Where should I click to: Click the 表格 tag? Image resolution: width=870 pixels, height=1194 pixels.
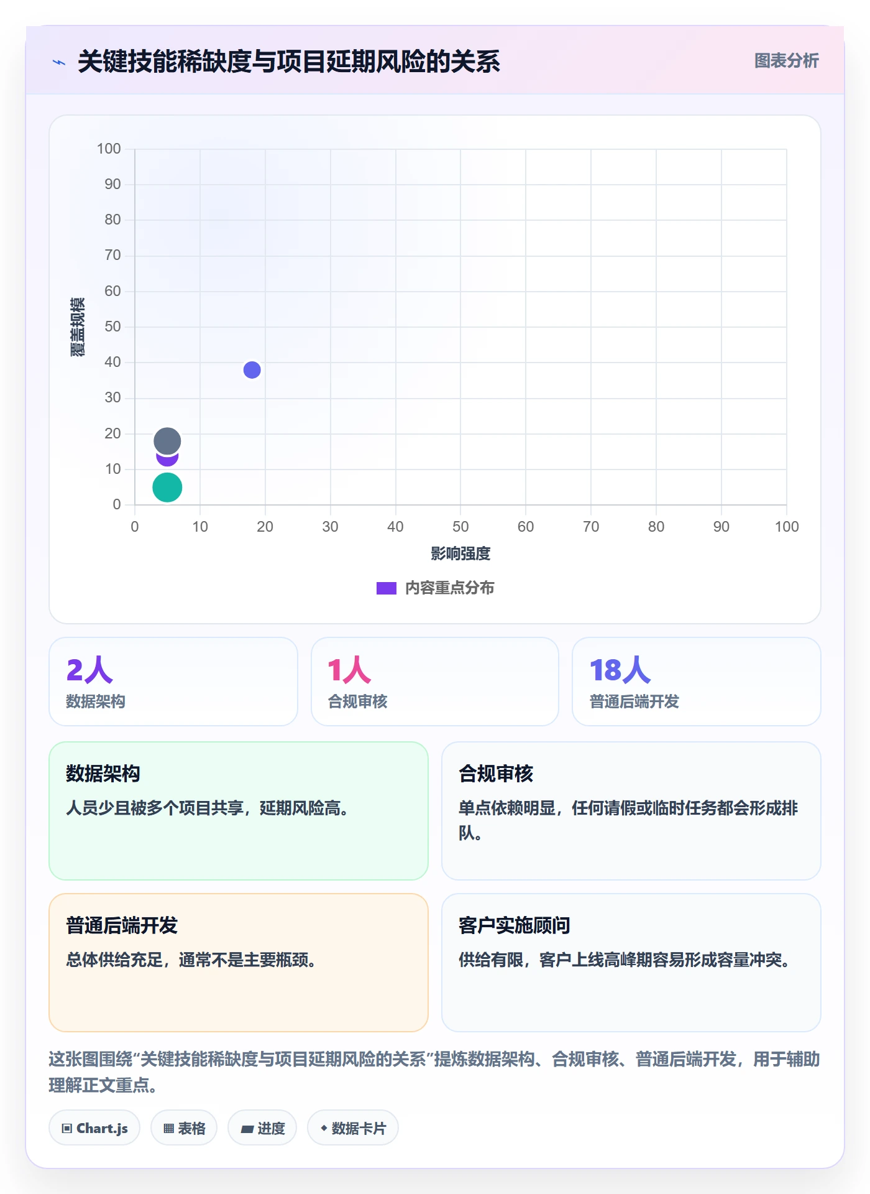pos(184,1128)
